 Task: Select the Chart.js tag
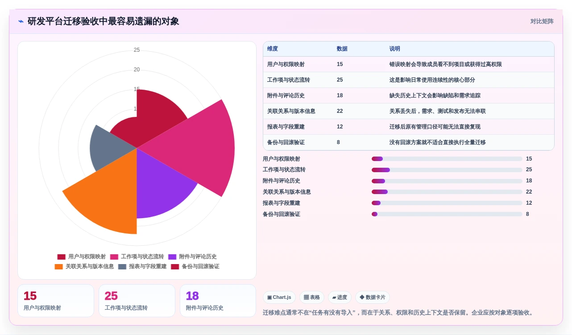279,298
